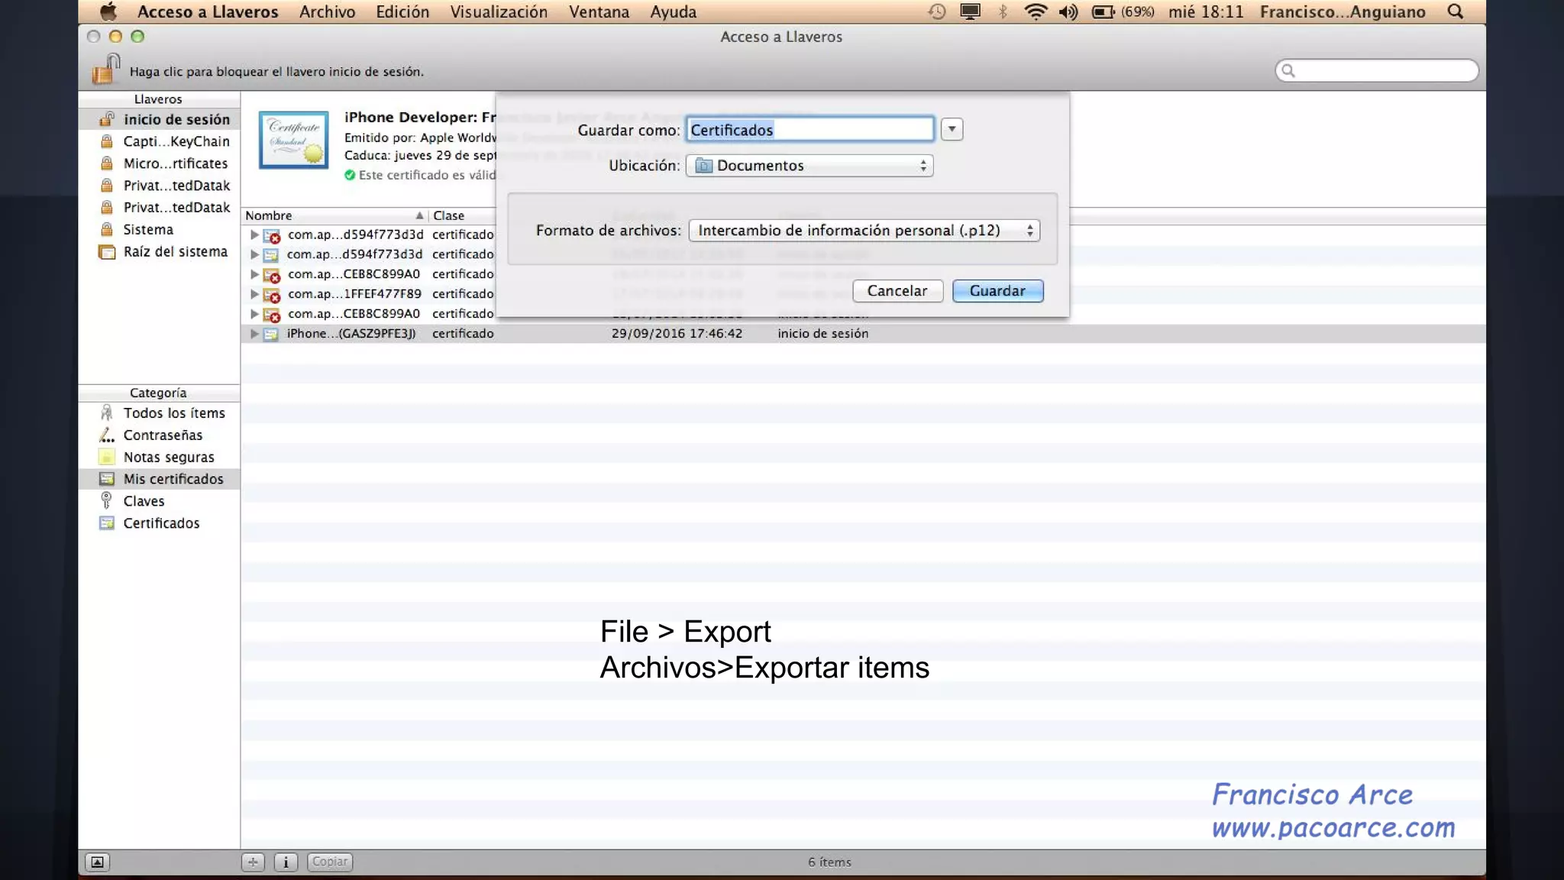The image size is (1564, 880).
Task: Click the display menu bar icon
Action: point(970,11)
